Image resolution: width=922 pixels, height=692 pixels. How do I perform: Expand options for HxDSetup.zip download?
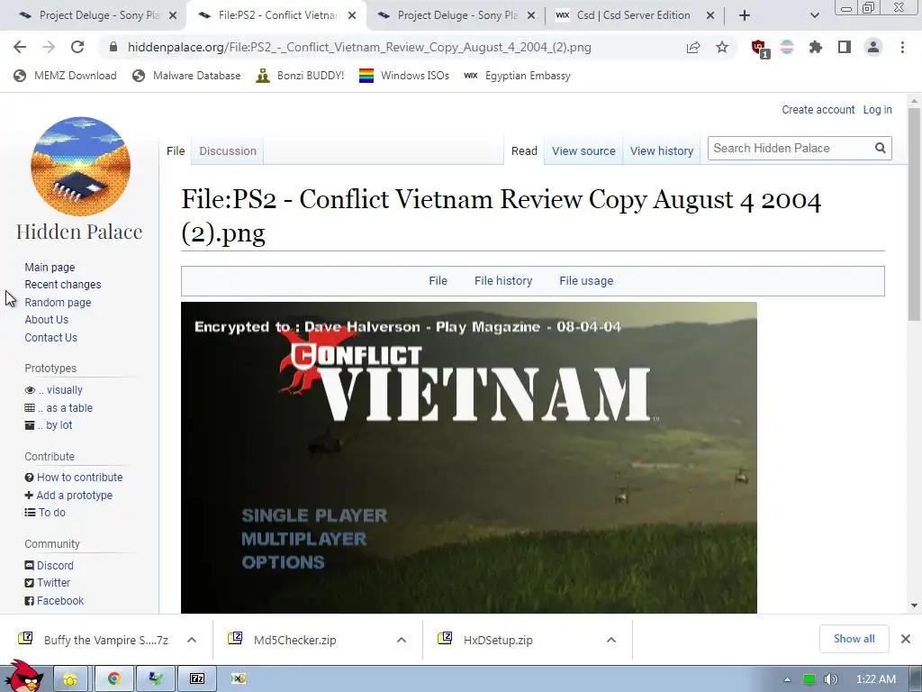[x=611, y=640]
